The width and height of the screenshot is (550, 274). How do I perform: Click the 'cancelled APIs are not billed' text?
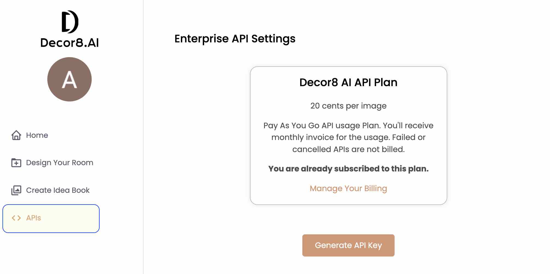[348, 149]
